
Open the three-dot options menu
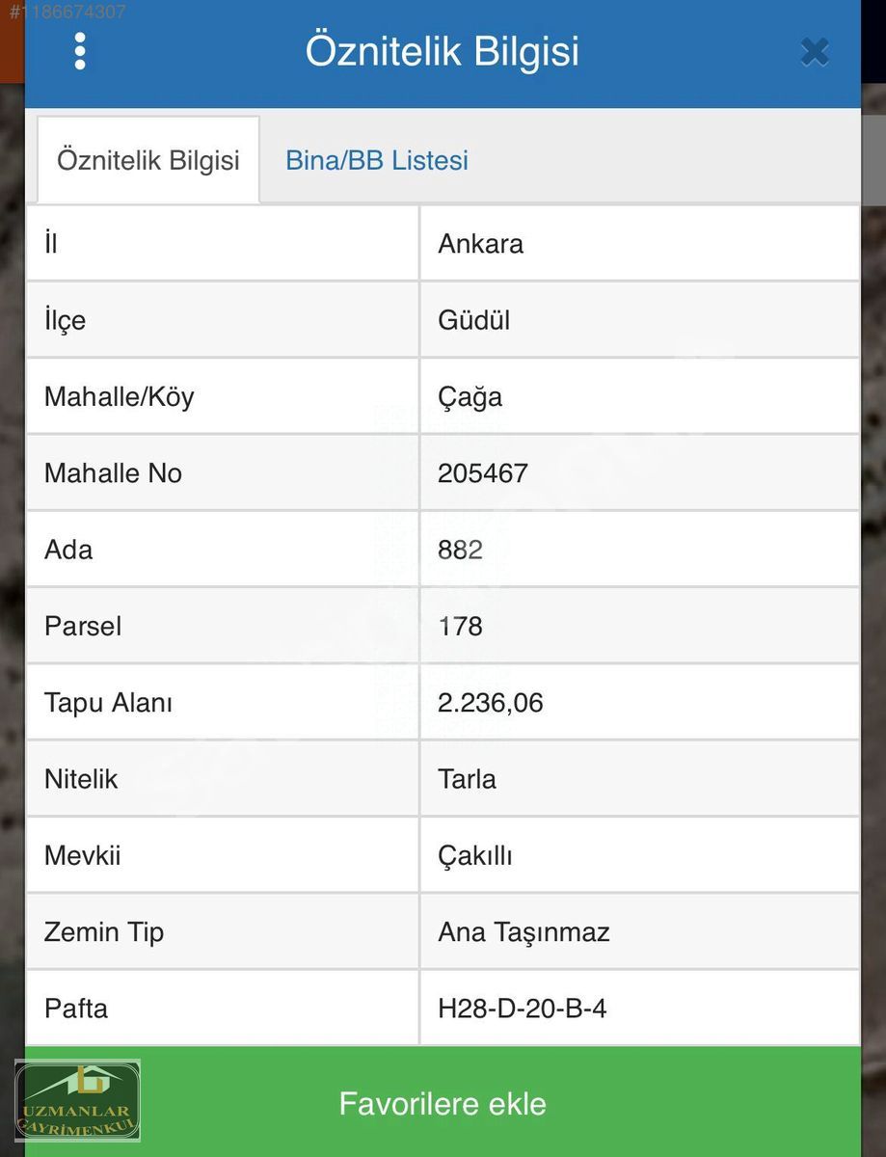[x=80, y=51]
